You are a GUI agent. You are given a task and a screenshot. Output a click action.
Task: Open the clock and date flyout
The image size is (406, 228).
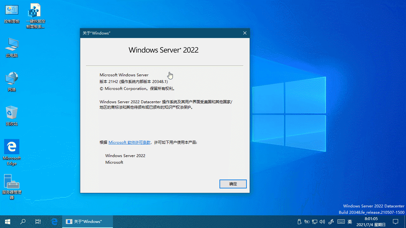(371, 222)
